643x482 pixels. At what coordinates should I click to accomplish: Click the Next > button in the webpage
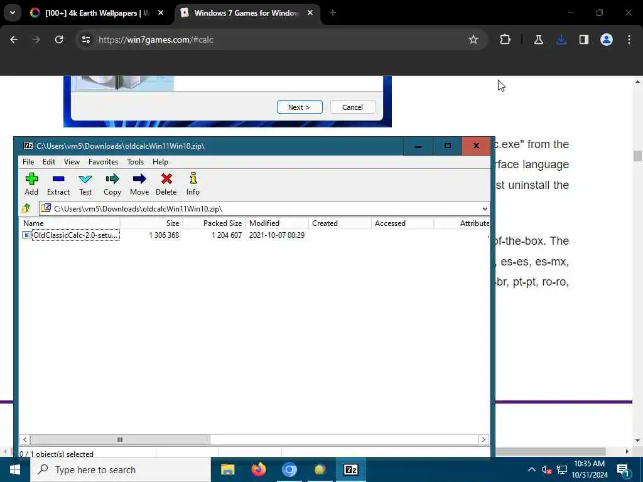[300, 107]
